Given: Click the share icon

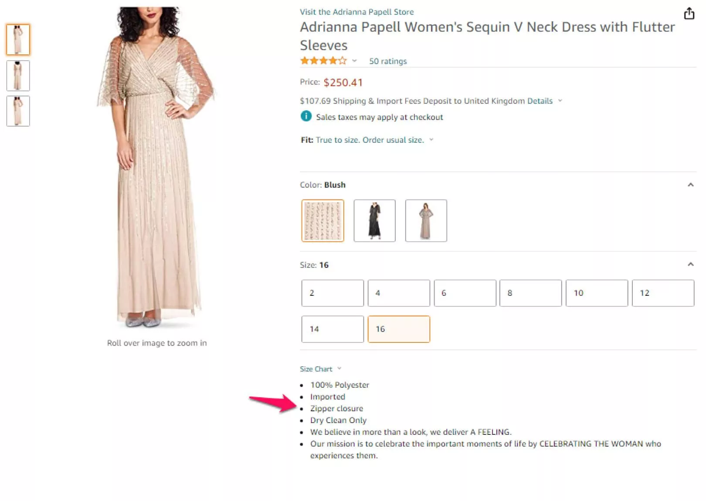Looking at the screenshot, I should (689, 14).
